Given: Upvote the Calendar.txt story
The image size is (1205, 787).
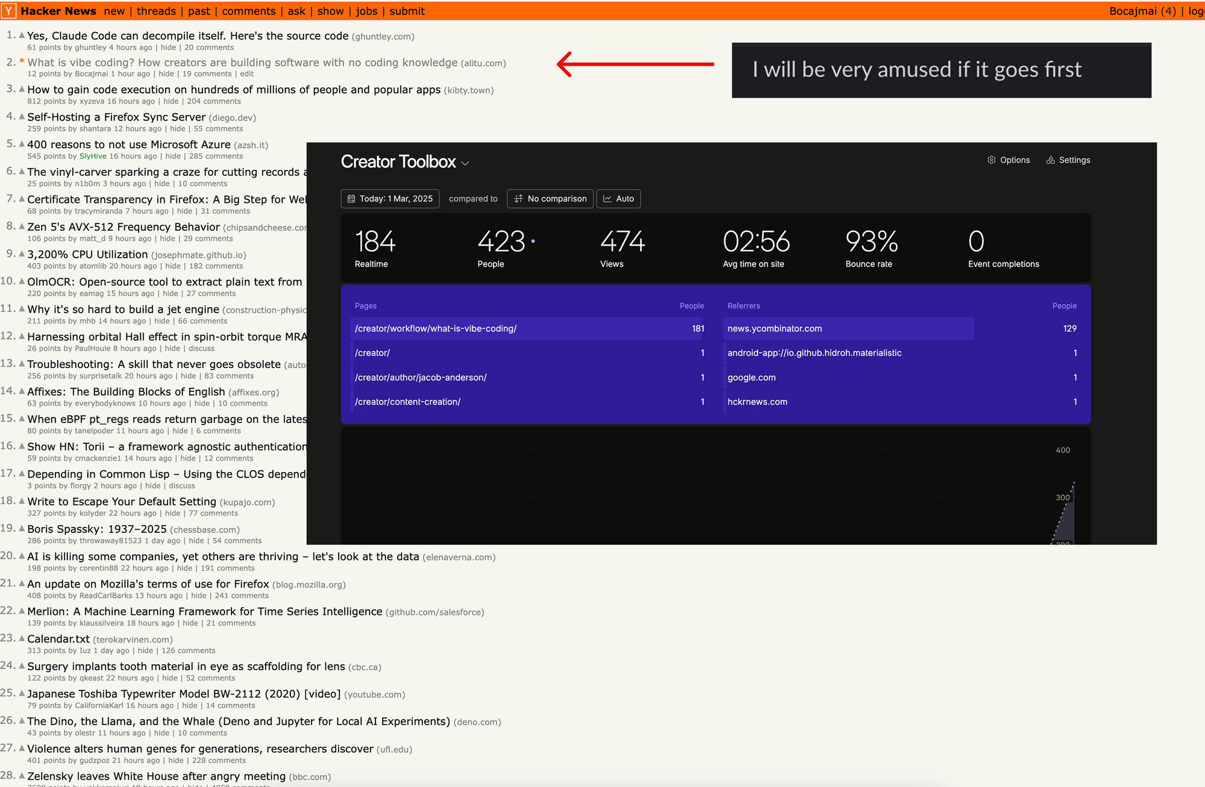Looking at the screenshot, I should coord(22,638).
